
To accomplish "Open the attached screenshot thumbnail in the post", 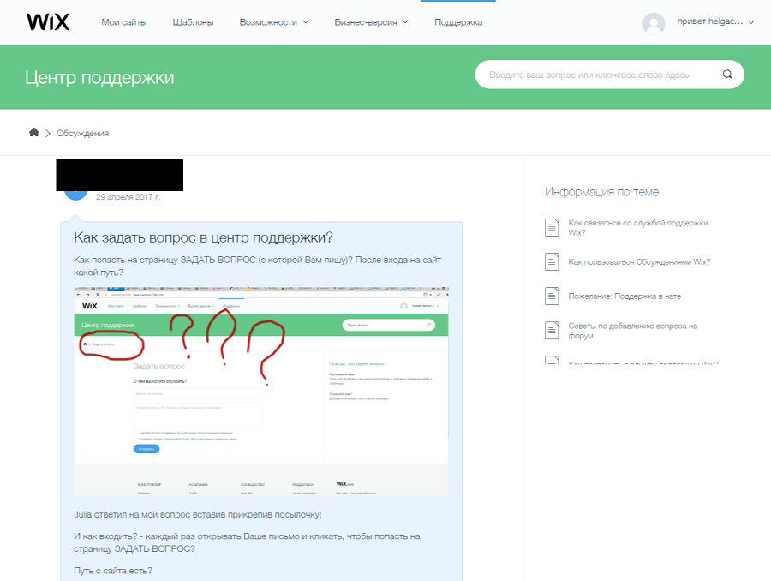I will point(261,391).
